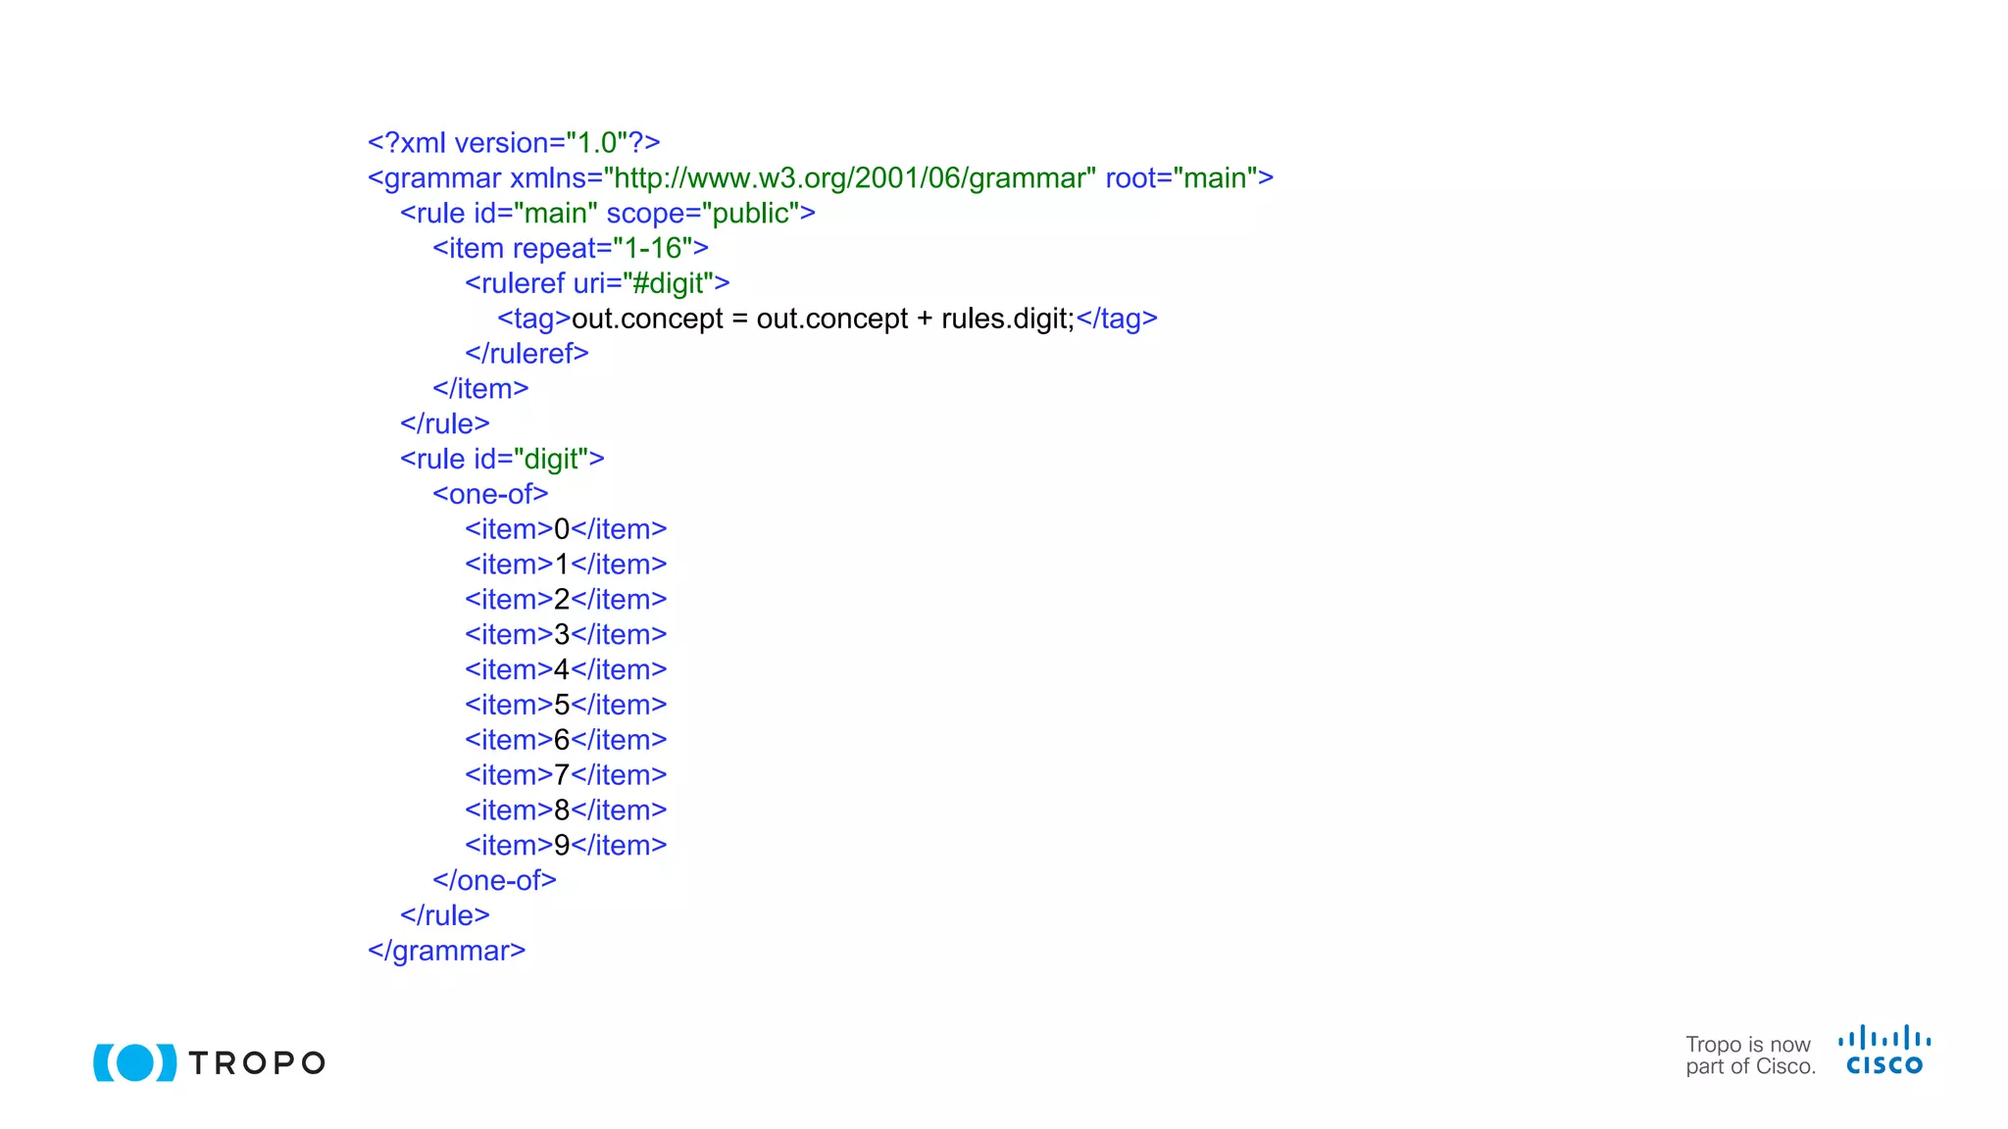2008x1129 pixels.
Task: Click the item repeat="1-16" line
Action: [570, 249]
